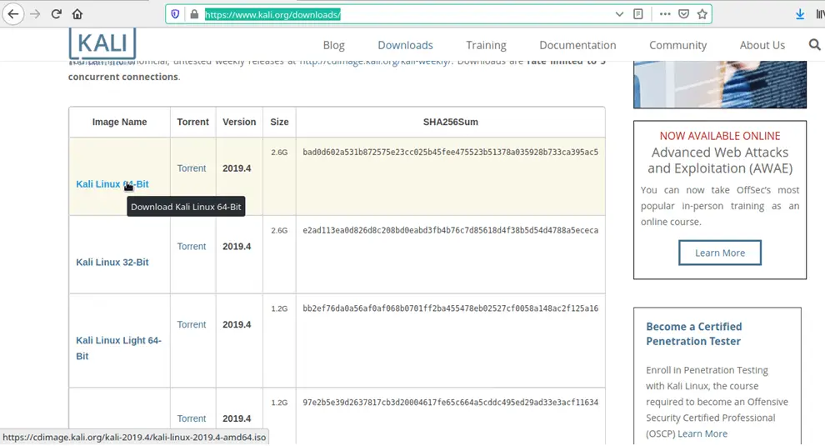Click Torrent link for Kali Linux 64-Bit
Viewport: 825px width, 446px height.
click(x=192, y=168)
